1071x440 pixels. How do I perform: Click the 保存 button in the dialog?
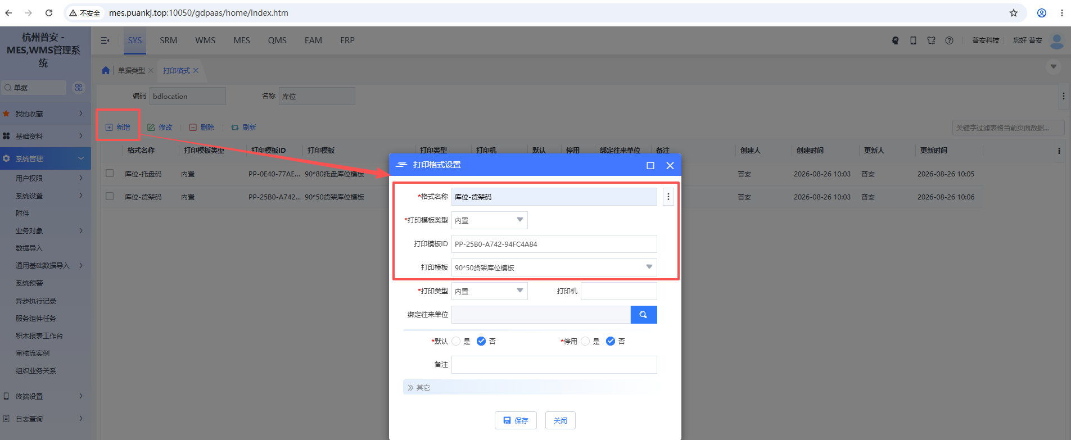[516, 420]
